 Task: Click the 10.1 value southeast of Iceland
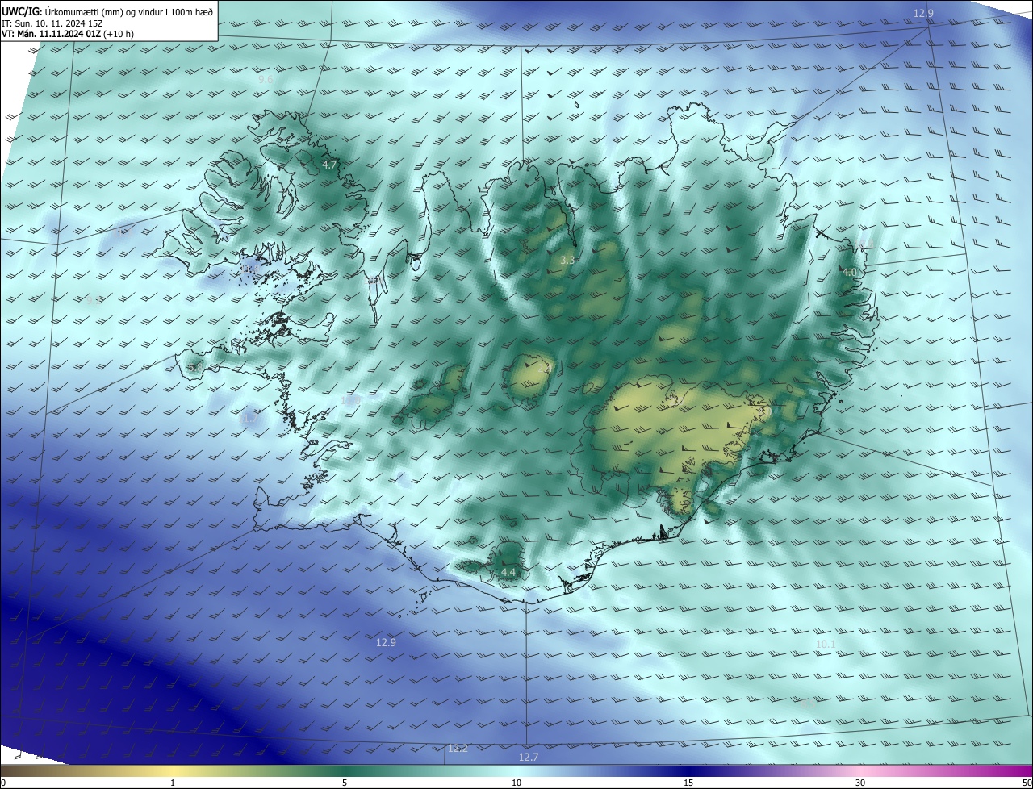coord(826,644)
